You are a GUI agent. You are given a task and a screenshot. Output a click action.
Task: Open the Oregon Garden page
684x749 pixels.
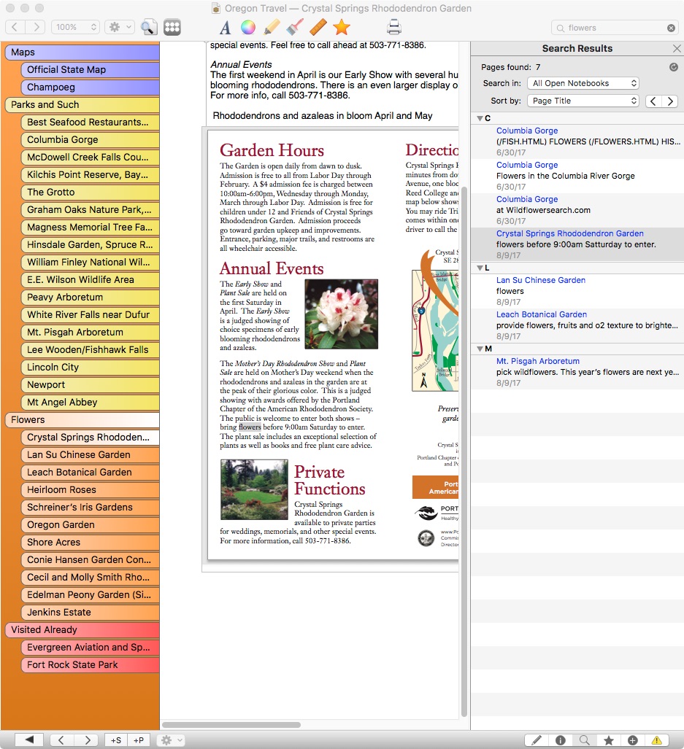pos(90,524)
